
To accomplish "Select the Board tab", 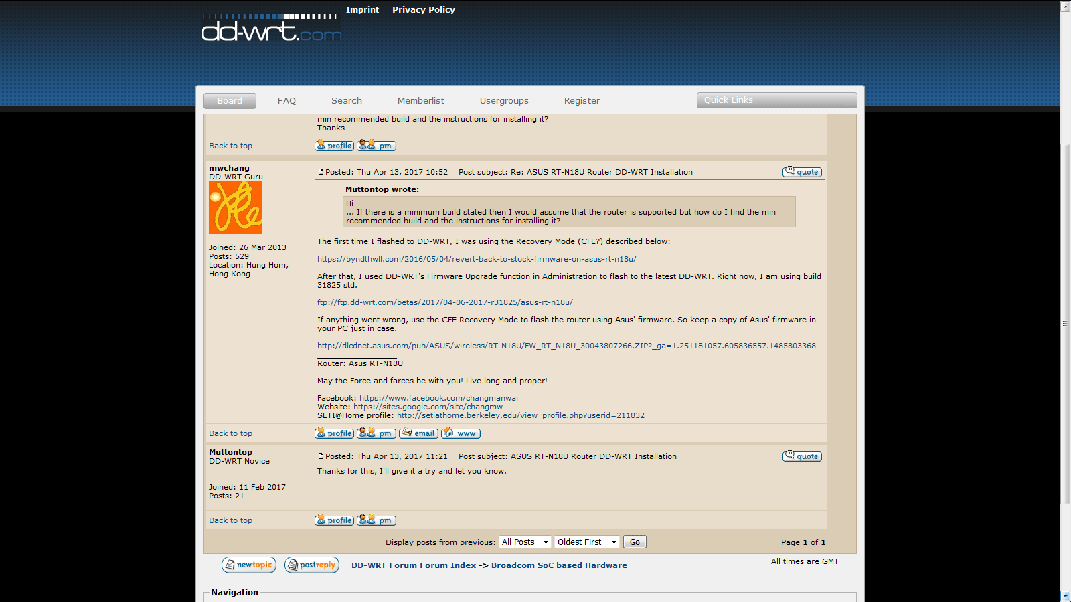I will tap(230, 100).
